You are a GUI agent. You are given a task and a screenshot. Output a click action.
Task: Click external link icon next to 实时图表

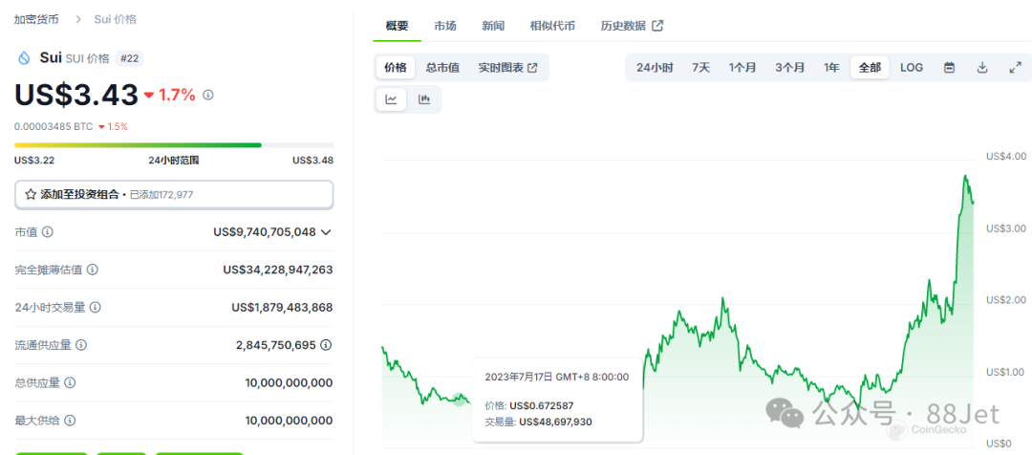pyautogui.click(x=532, y=67)
